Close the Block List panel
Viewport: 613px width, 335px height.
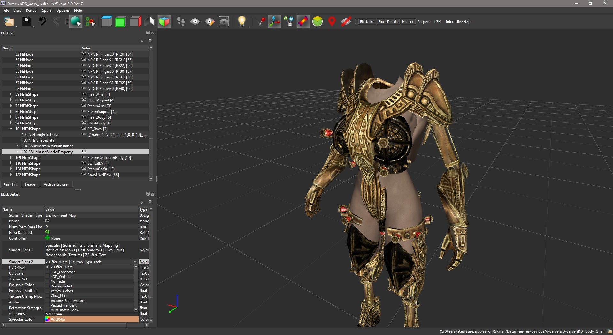(x=153, y=33)
